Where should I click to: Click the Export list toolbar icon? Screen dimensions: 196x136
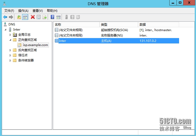(45, 17)
